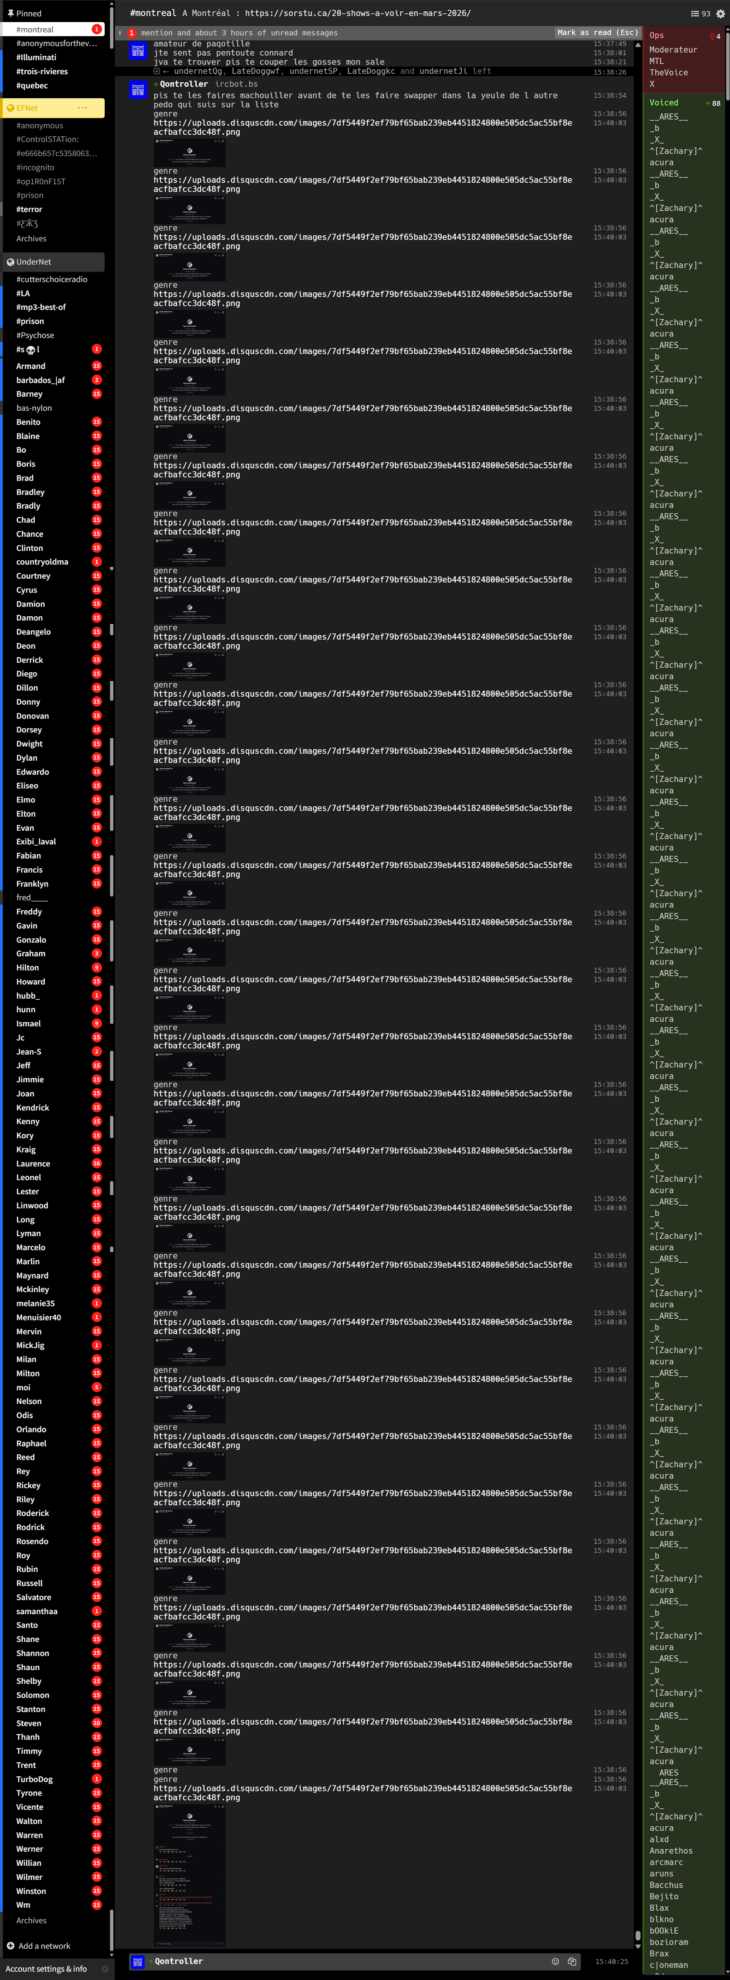Open the settings gear in channel header
Screen dimensions: 730x1980
point(720,13)
